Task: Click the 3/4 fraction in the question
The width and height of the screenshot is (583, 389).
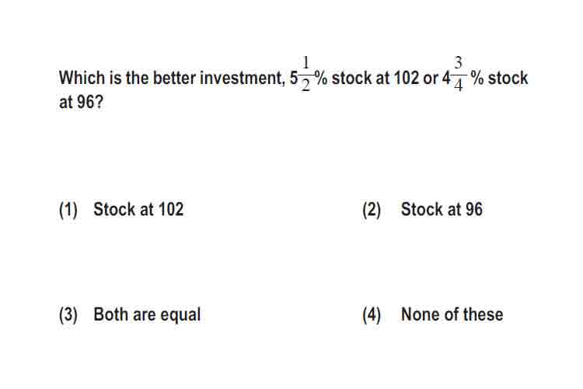Action: pyautogui.click(x=458, y=74)
